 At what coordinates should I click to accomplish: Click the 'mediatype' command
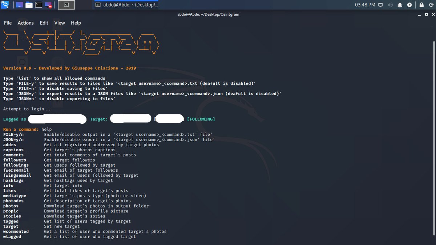(15, 195)
